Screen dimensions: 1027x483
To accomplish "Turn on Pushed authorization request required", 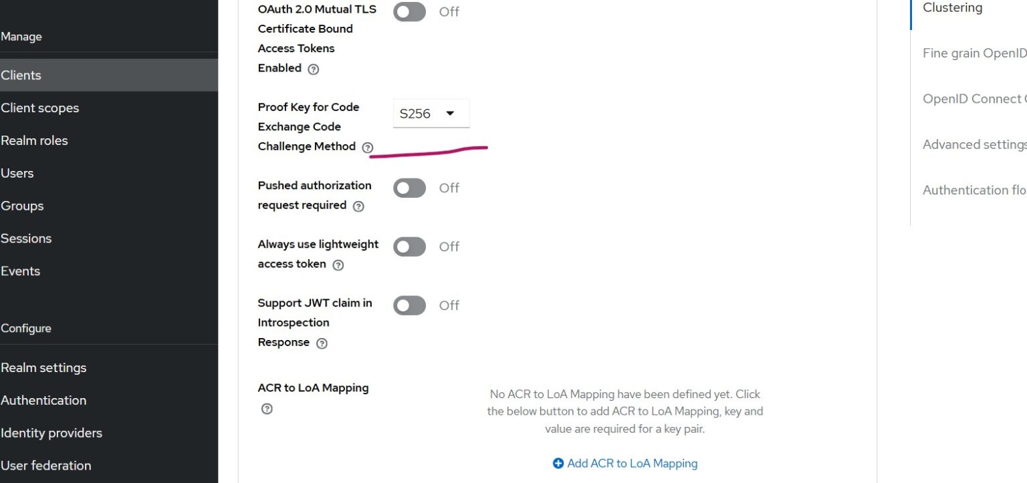I will 409,188.
